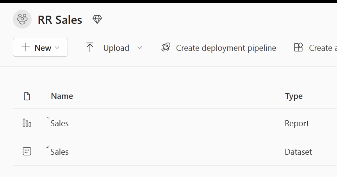Viewport: 337px width, 177px height.
Task: Open the Sales dataset
Action: coord(59,152)
